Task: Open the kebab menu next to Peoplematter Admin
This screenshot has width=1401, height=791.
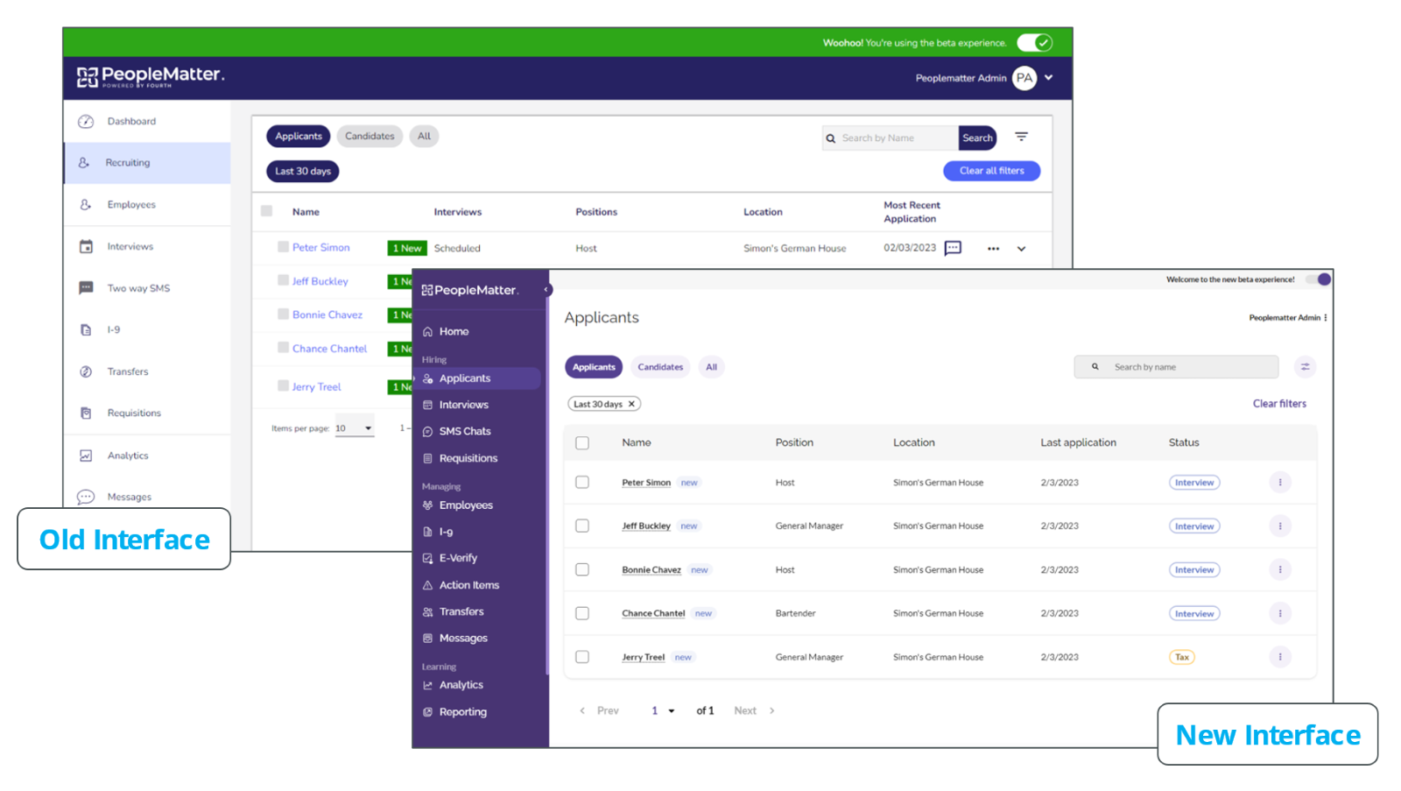Action: point(1326,318)
